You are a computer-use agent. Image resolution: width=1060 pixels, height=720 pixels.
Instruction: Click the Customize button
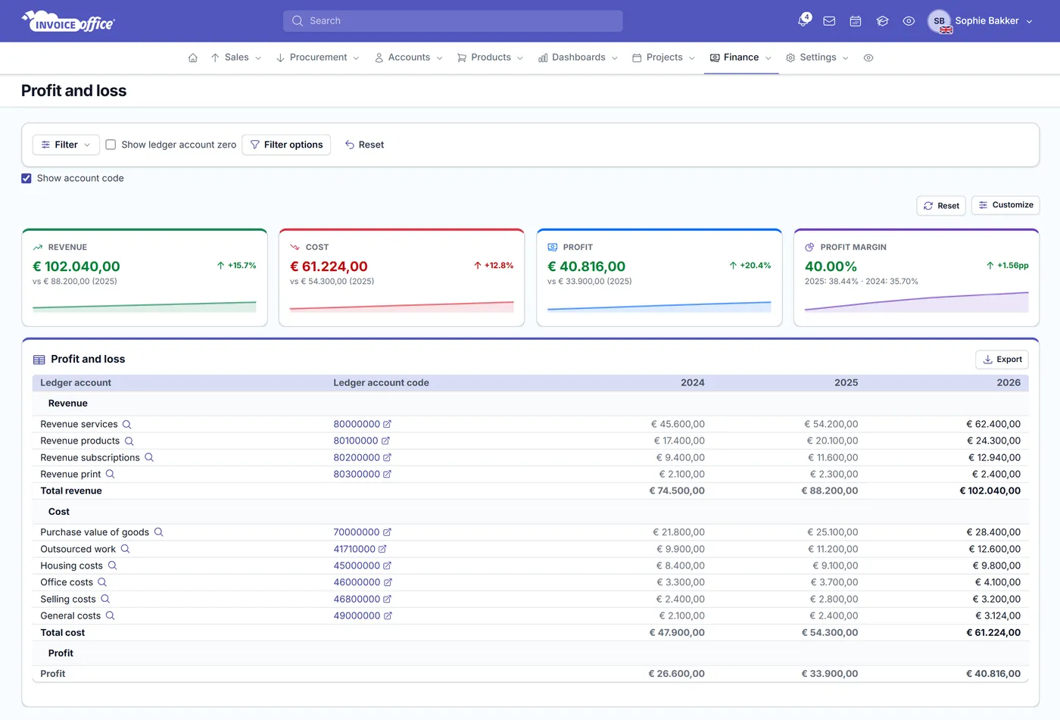tap(1005, 205)
